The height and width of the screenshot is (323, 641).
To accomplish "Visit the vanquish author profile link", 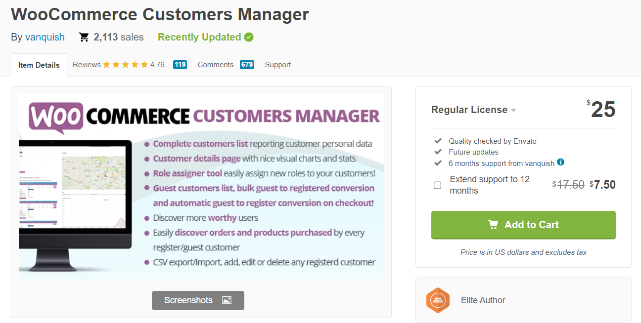I will 45,37.
